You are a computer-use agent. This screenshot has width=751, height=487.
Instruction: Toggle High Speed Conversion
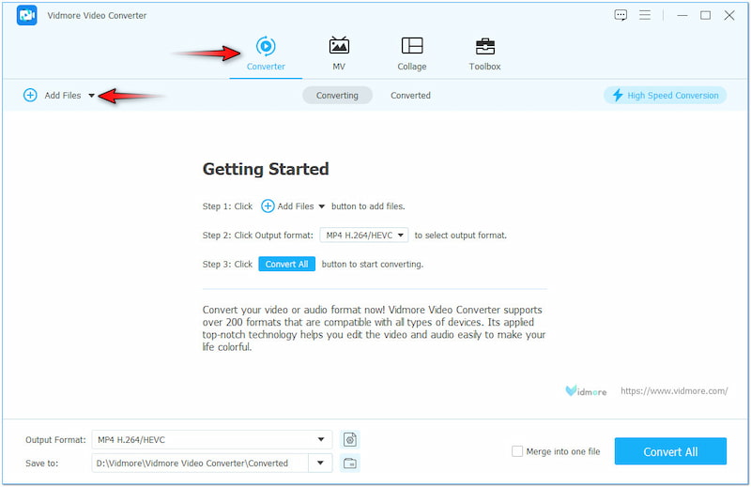click(x=666, y=96)
